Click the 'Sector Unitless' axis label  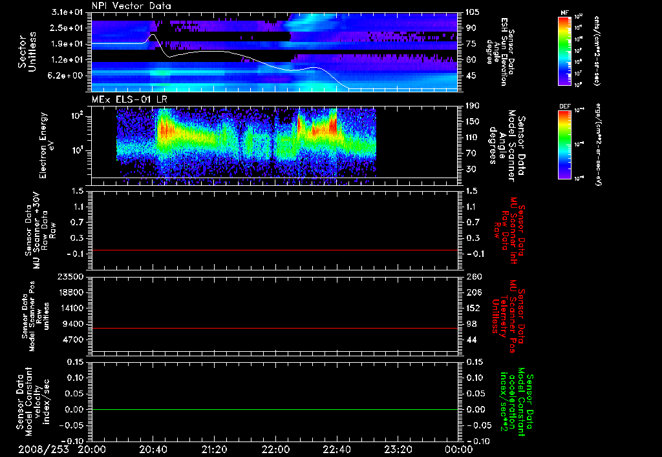(27, 52)
